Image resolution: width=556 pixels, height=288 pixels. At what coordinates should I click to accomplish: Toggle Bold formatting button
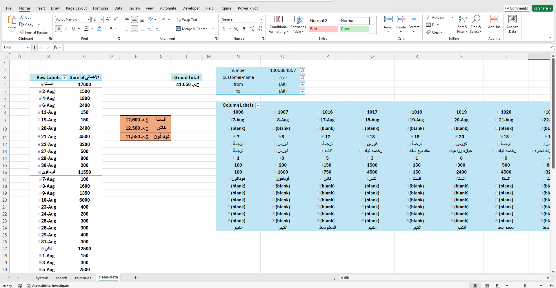(59, 28)
